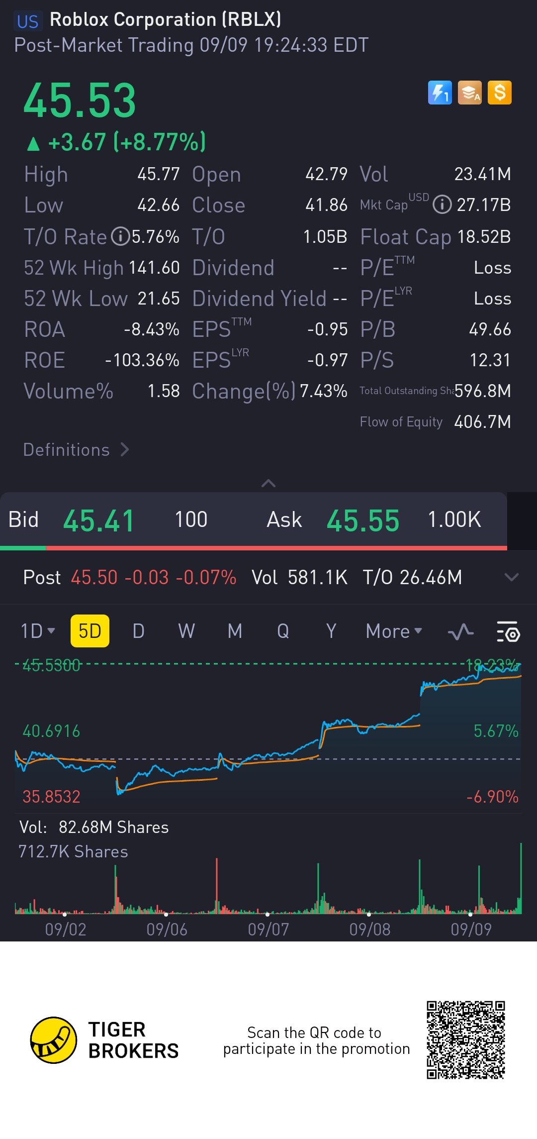
Task: Switch to the D daily chart tab
Action: click(x=138, y=631)
